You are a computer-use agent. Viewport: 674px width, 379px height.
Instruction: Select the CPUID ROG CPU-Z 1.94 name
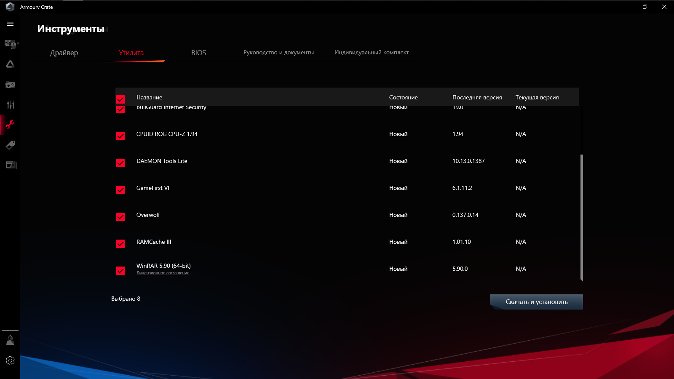pyautogui.click(x=167, y=134)
